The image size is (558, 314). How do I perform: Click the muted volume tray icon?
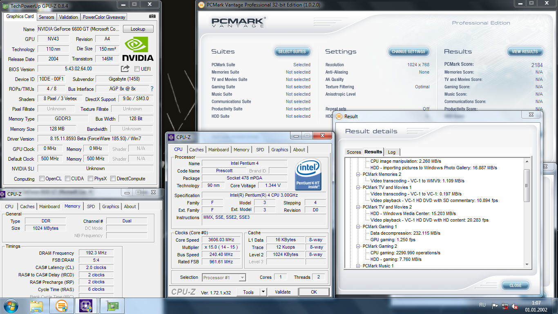515,306
